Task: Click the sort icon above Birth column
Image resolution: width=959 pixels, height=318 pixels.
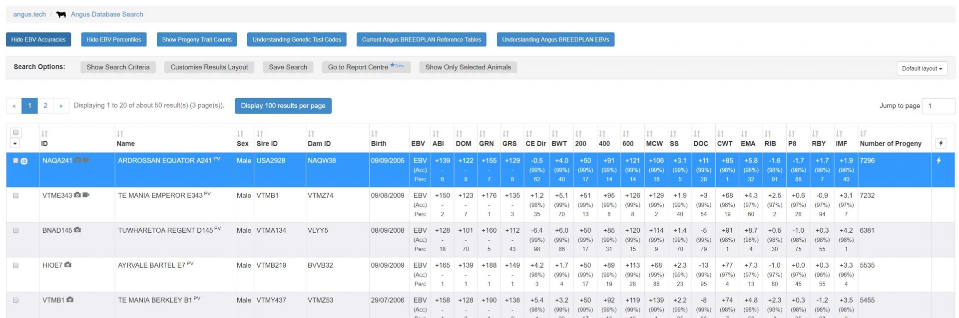Action: click(x=374, y=134)
